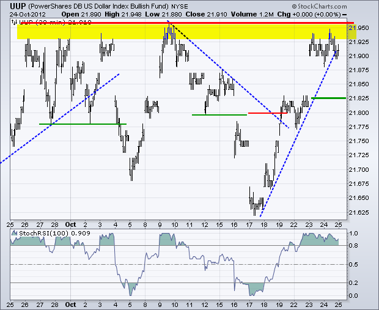Click the 21.700 price axis label

(359, 169)
